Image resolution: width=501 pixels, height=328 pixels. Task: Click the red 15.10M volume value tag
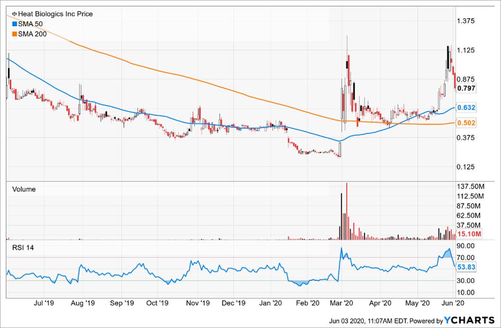pos(469,234)
